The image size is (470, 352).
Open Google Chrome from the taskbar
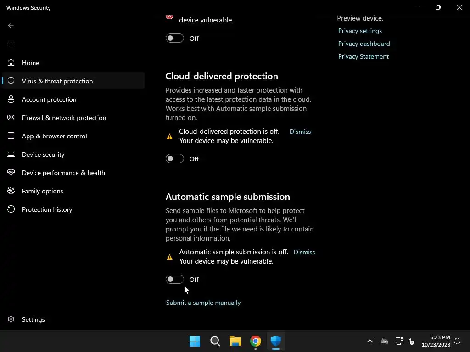(x=255, y=341)
